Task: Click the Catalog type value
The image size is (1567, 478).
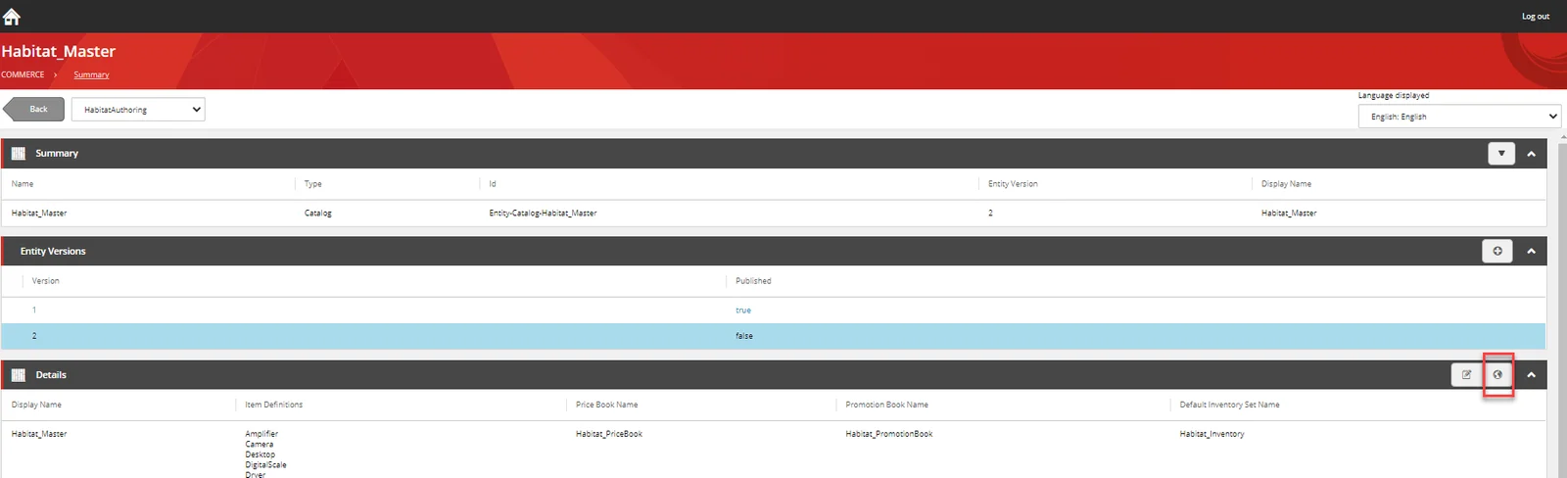Action: tap(318, 214)
